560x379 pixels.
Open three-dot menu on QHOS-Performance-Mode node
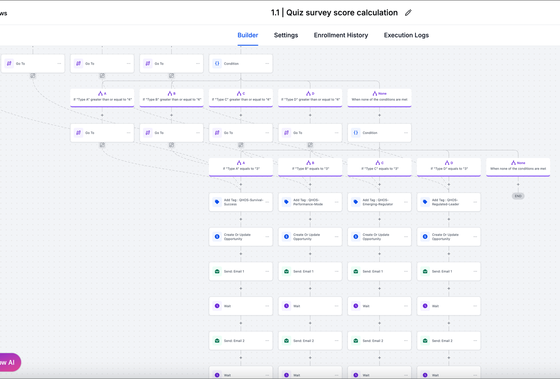coord(336,202)
